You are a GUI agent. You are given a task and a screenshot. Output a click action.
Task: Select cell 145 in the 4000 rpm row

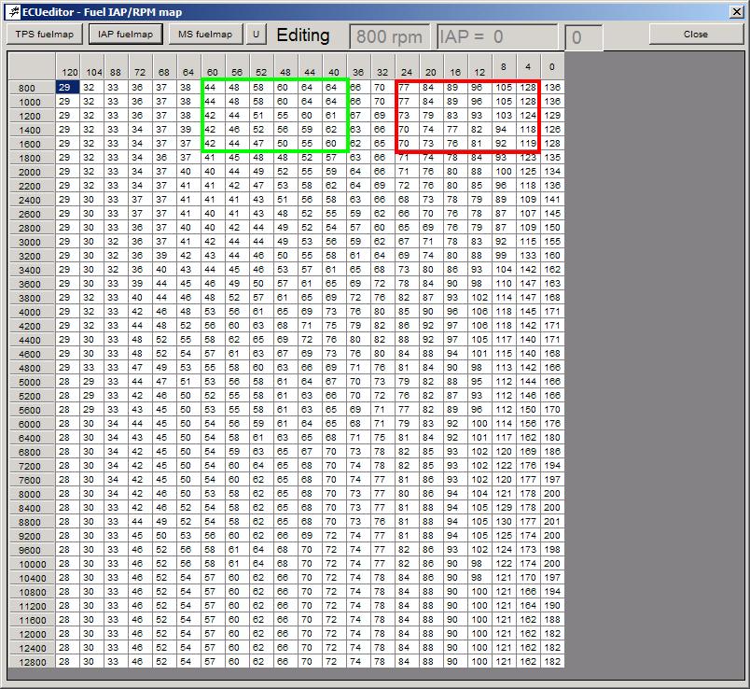pyautogui.click(x=528, y=312)
